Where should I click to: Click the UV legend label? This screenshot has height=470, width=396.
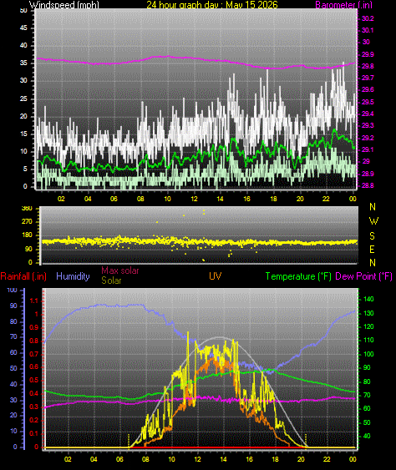215,276
